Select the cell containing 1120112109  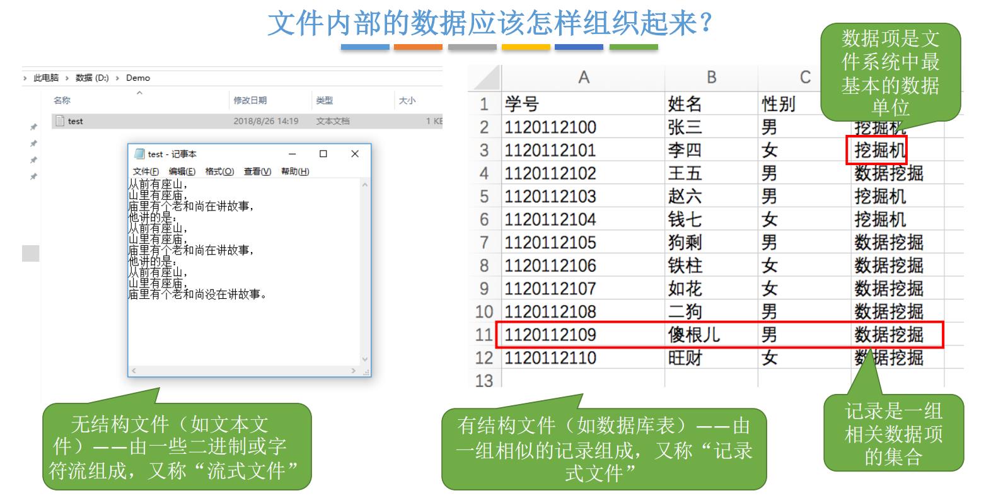[x=583, y=335]
